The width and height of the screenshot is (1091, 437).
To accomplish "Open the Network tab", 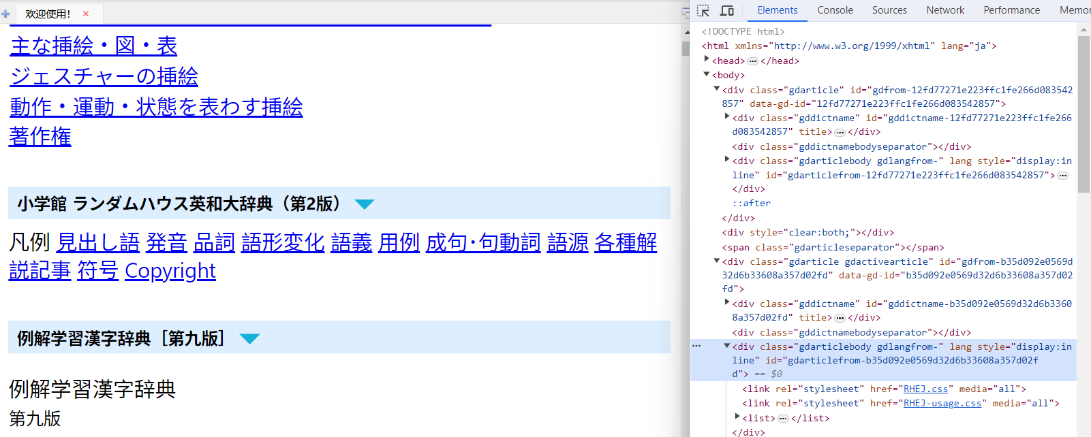I will pyautogui.click(x=944, y=10).
